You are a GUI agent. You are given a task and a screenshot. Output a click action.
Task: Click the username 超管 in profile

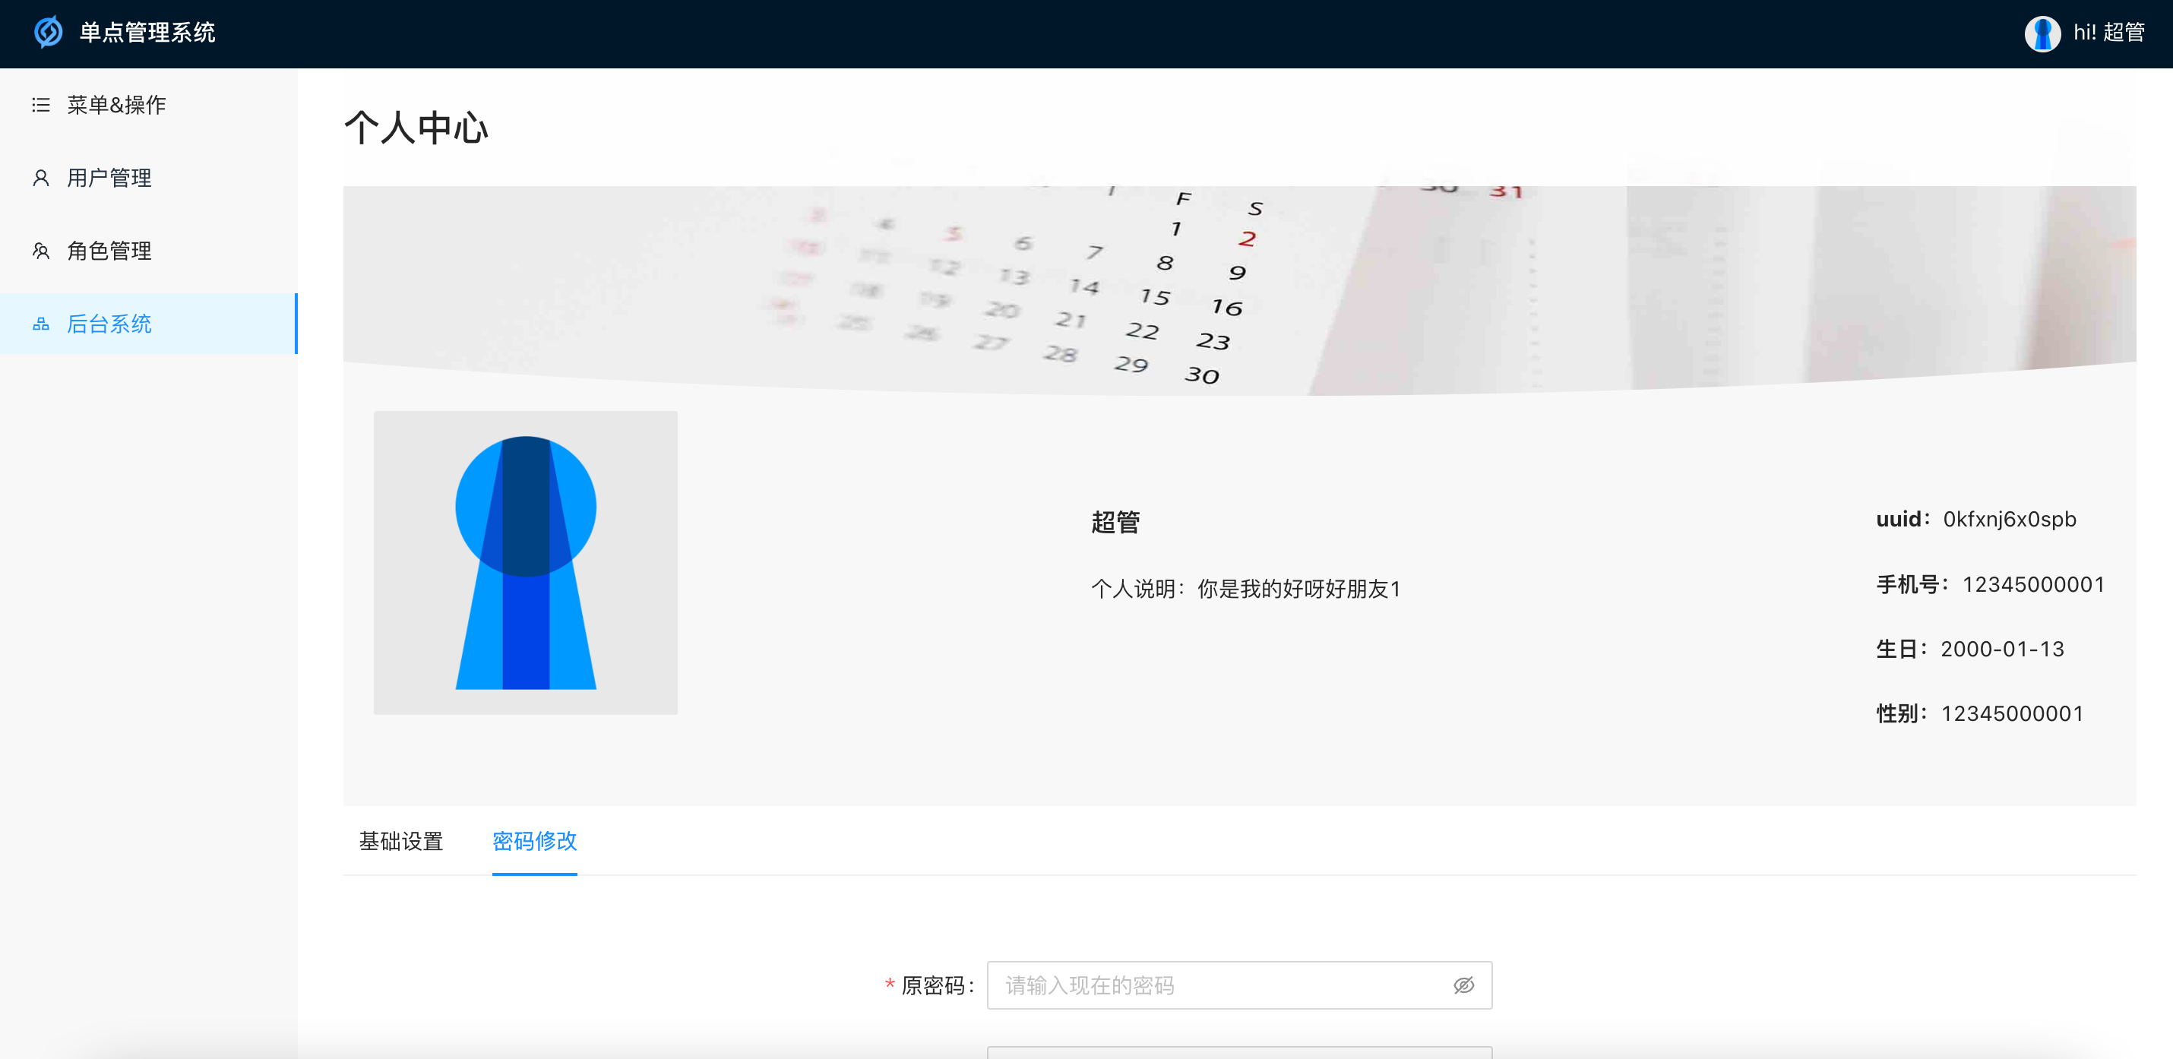click(1115, 522)
